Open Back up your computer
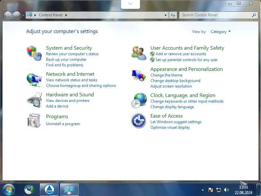Screen dimensions: 261x196 [66, 59]
